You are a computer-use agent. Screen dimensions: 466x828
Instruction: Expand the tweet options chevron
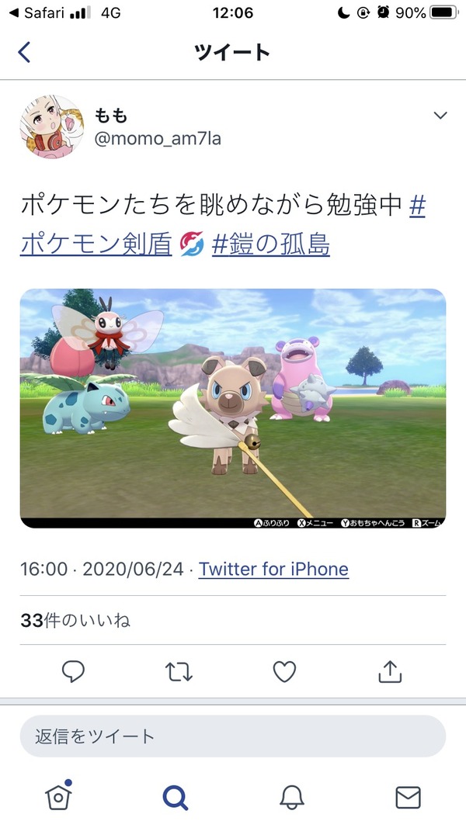click(440, 115)
